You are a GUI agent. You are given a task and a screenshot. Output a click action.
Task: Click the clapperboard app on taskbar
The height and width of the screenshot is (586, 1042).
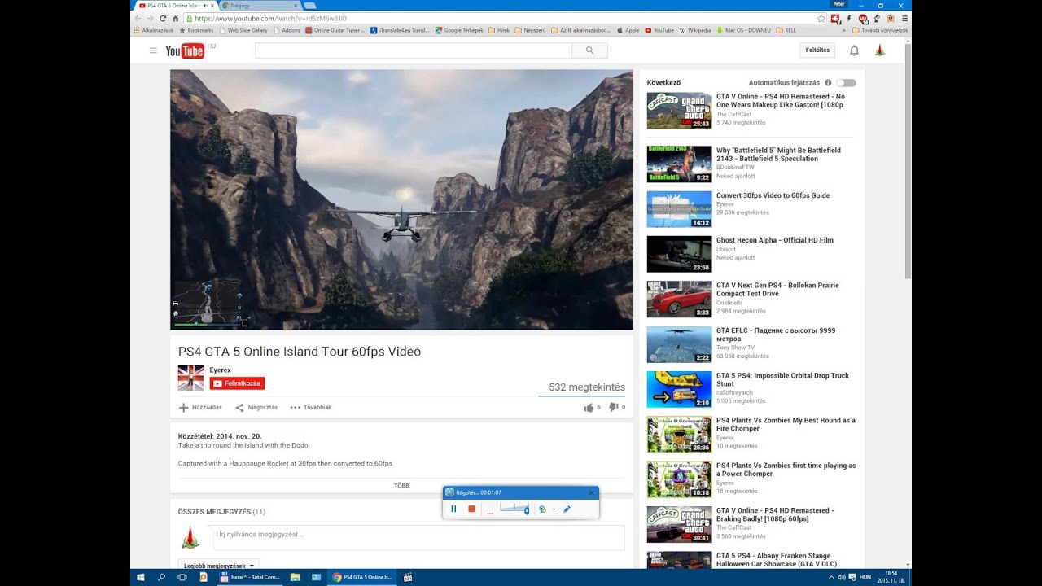click(407, 577)
